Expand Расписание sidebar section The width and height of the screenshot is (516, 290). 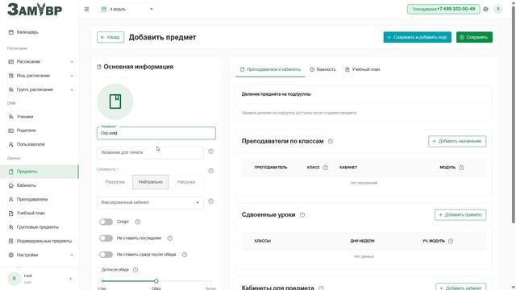[40, 62]
